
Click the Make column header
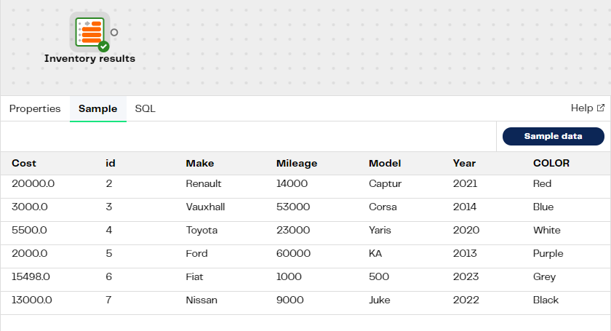[x=200, y=164]
